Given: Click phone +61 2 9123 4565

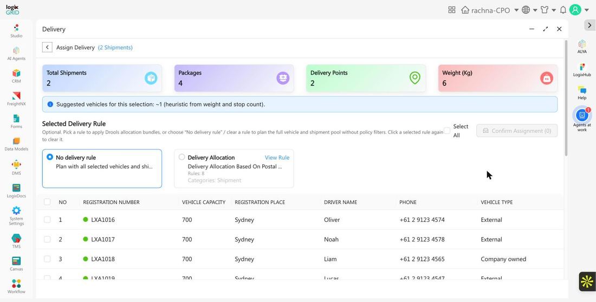Looking at the screenshot, I should pos(422,259).
